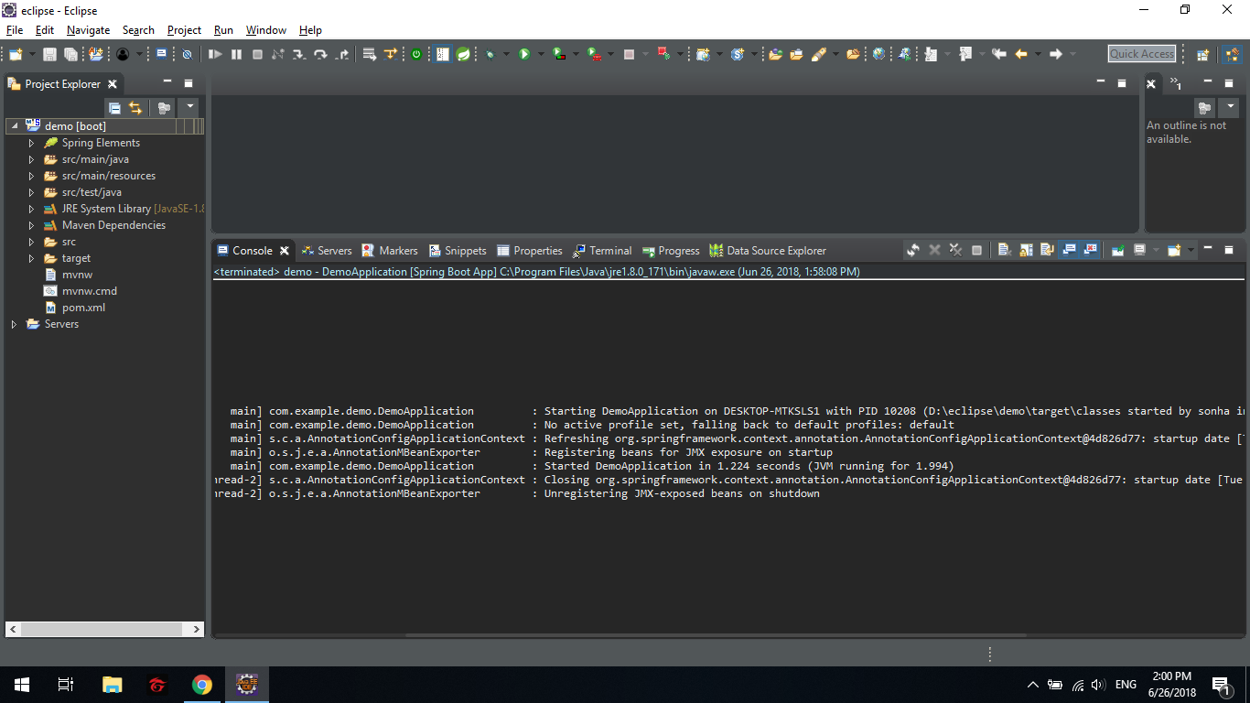Clear the console output
1250x703 pixels.
1004,250
